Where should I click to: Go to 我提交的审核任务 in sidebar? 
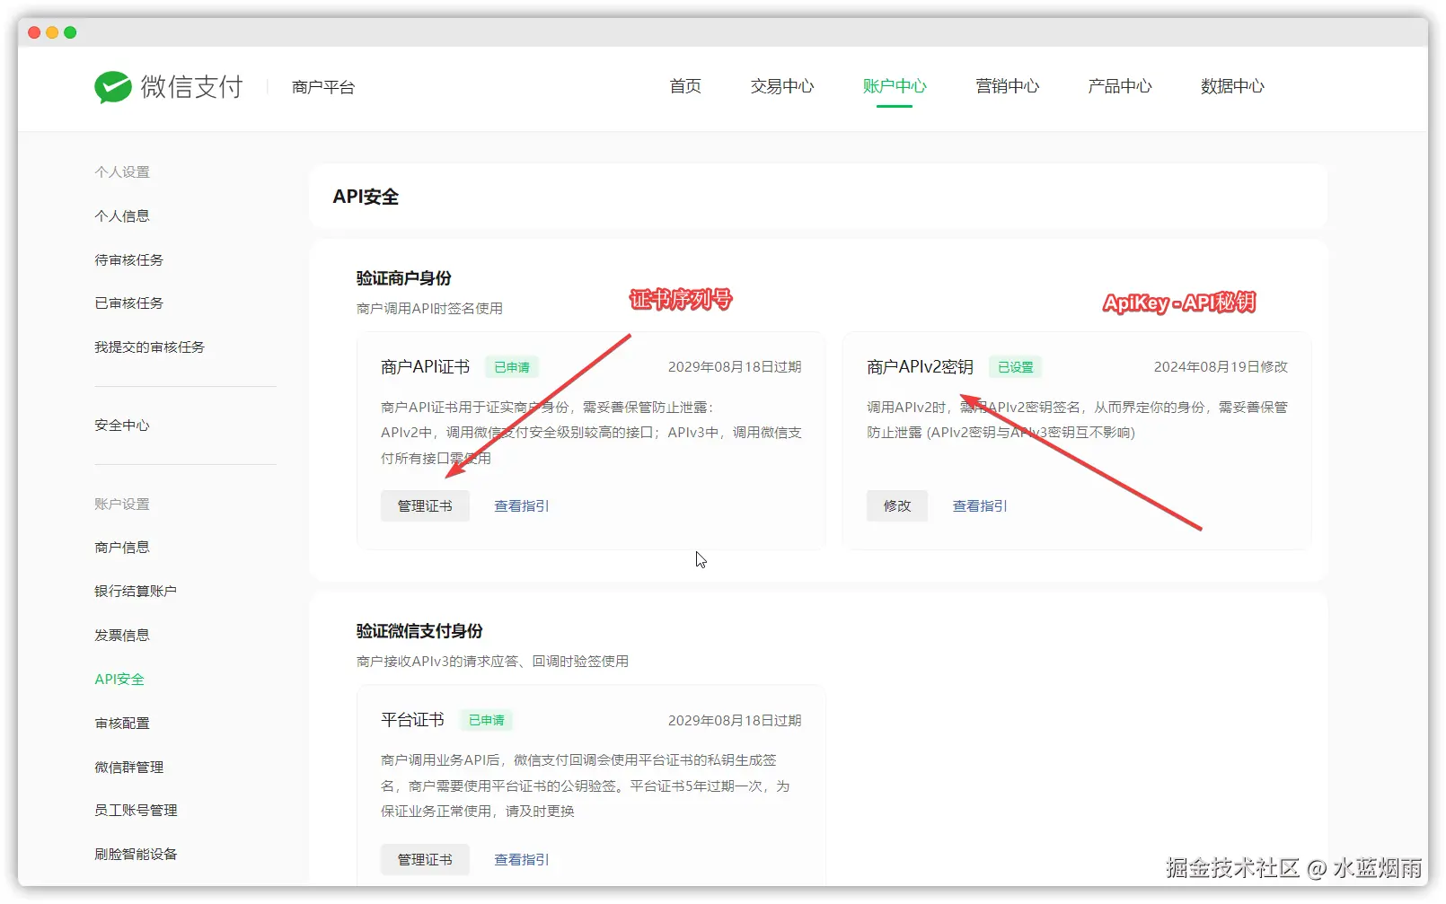click(150, 347)
